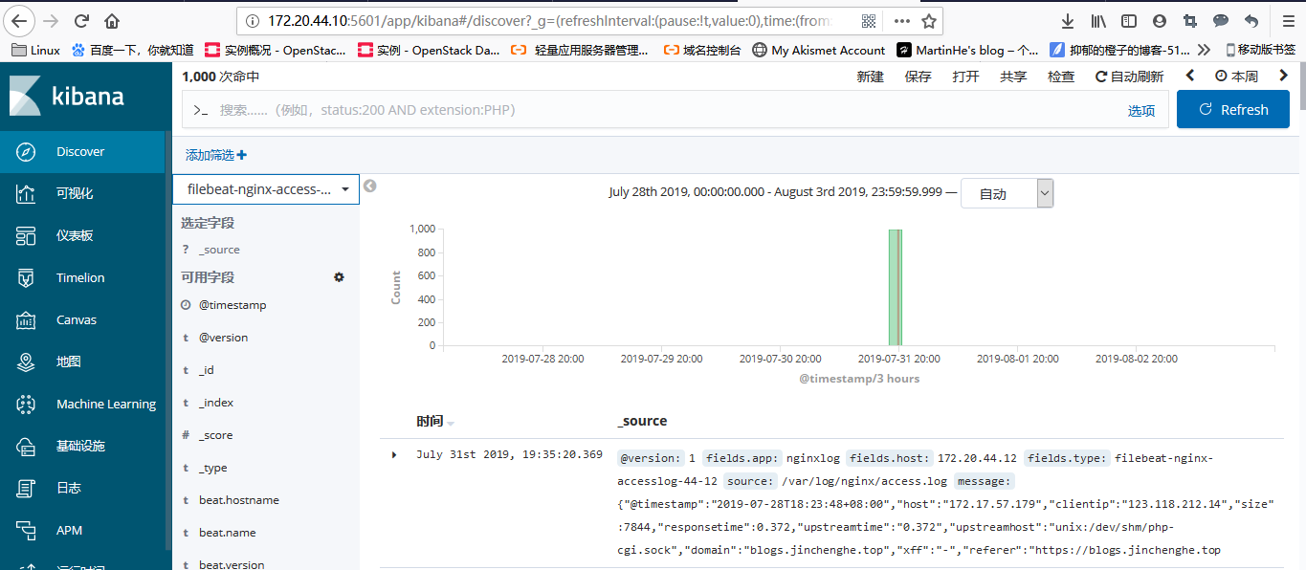Bookmark page with the star icon
The height and width of the screenshot is (570, 1306).
pos(928,21)
